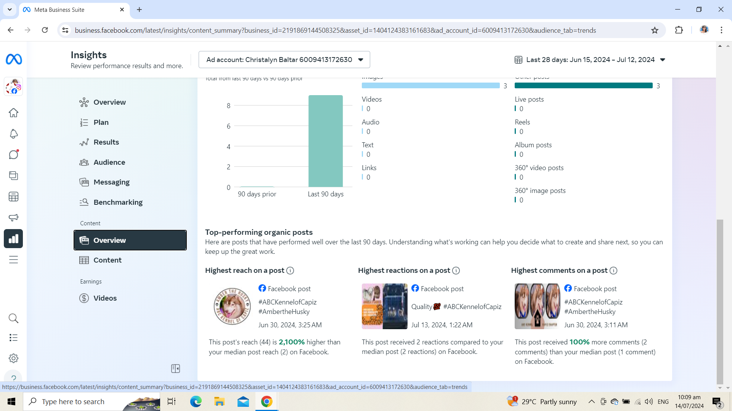This screenshot has height=411, width=732.
Task: Open the Last 28 days date picker
Action: click(590, 60)
